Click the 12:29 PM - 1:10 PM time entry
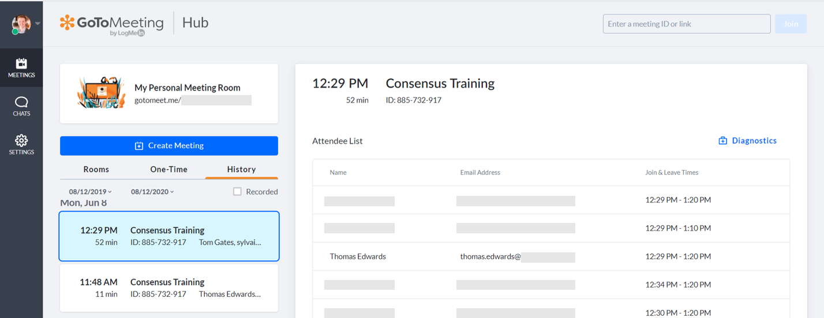Screen dimensions: 824x318 pyautogui.click(x=678, y=228)
